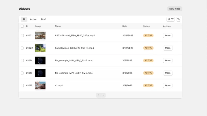Check the box for video #1022
The image size is (207, 116).
pos(22,48)
